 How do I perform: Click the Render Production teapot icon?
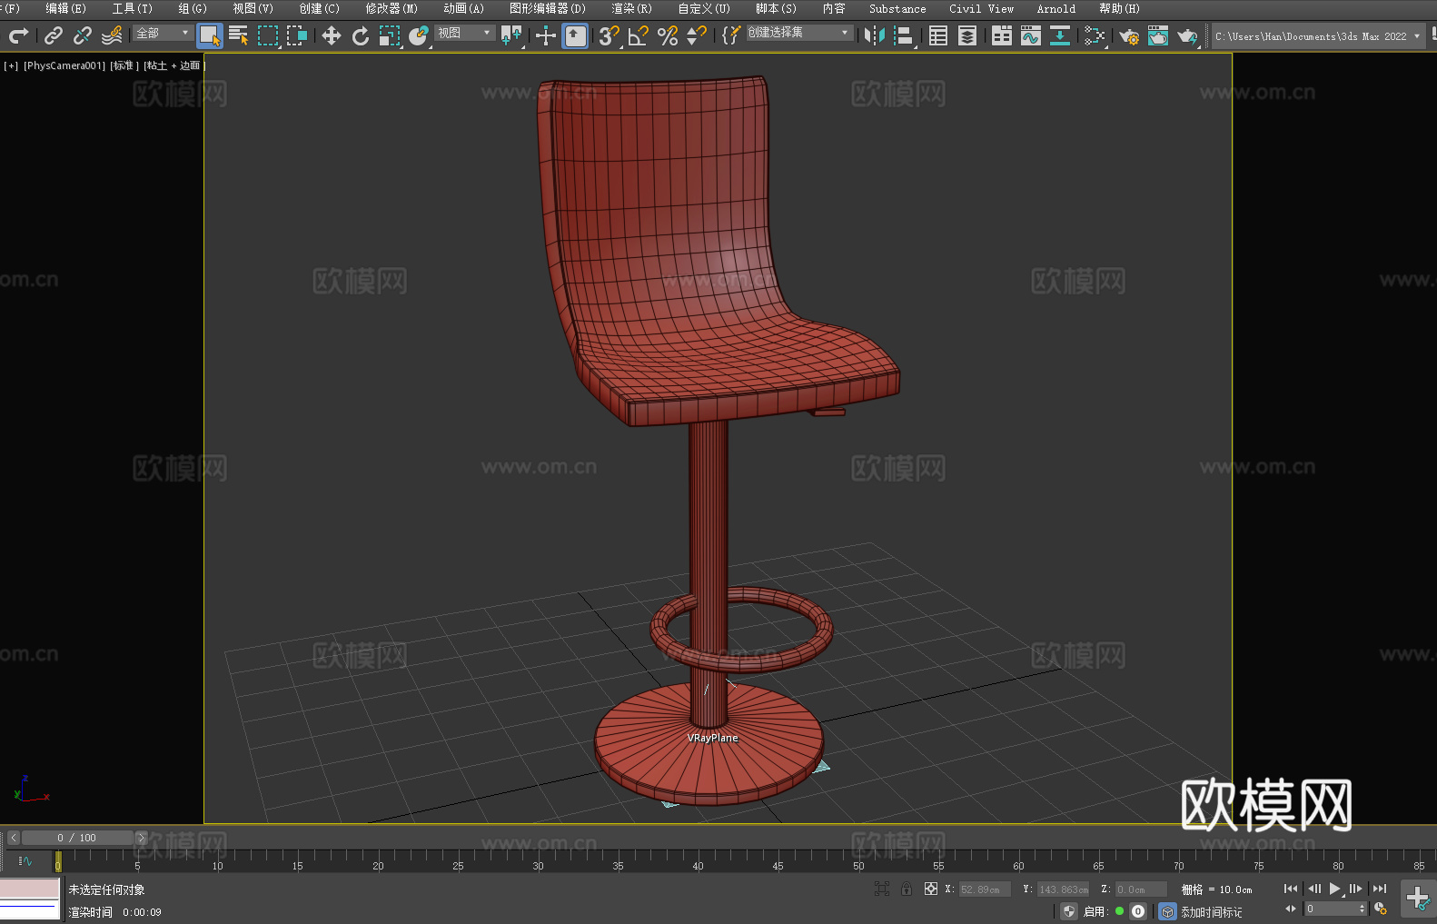pos(1187,35)
